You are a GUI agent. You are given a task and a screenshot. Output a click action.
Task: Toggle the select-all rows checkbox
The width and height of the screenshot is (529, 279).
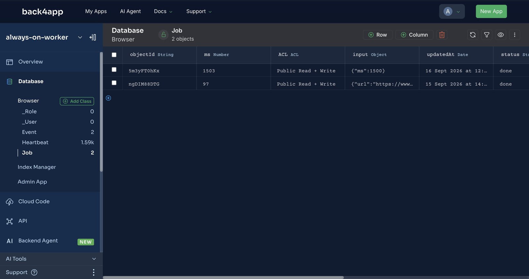pos(114,55)
